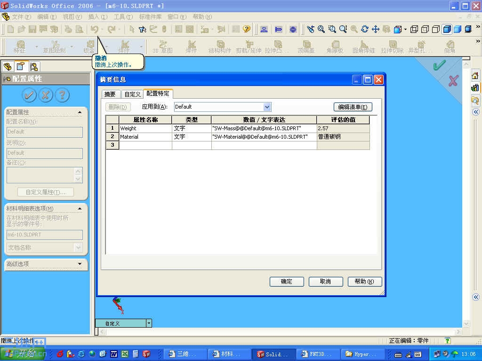Select the Wireframe display icon
The width and height of the screenshot is (482, 361).
coord(414,29)
